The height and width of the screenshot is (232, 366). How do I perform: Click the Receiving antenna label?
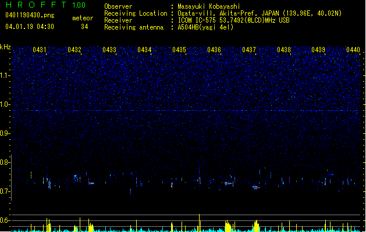tap(134, 27)
